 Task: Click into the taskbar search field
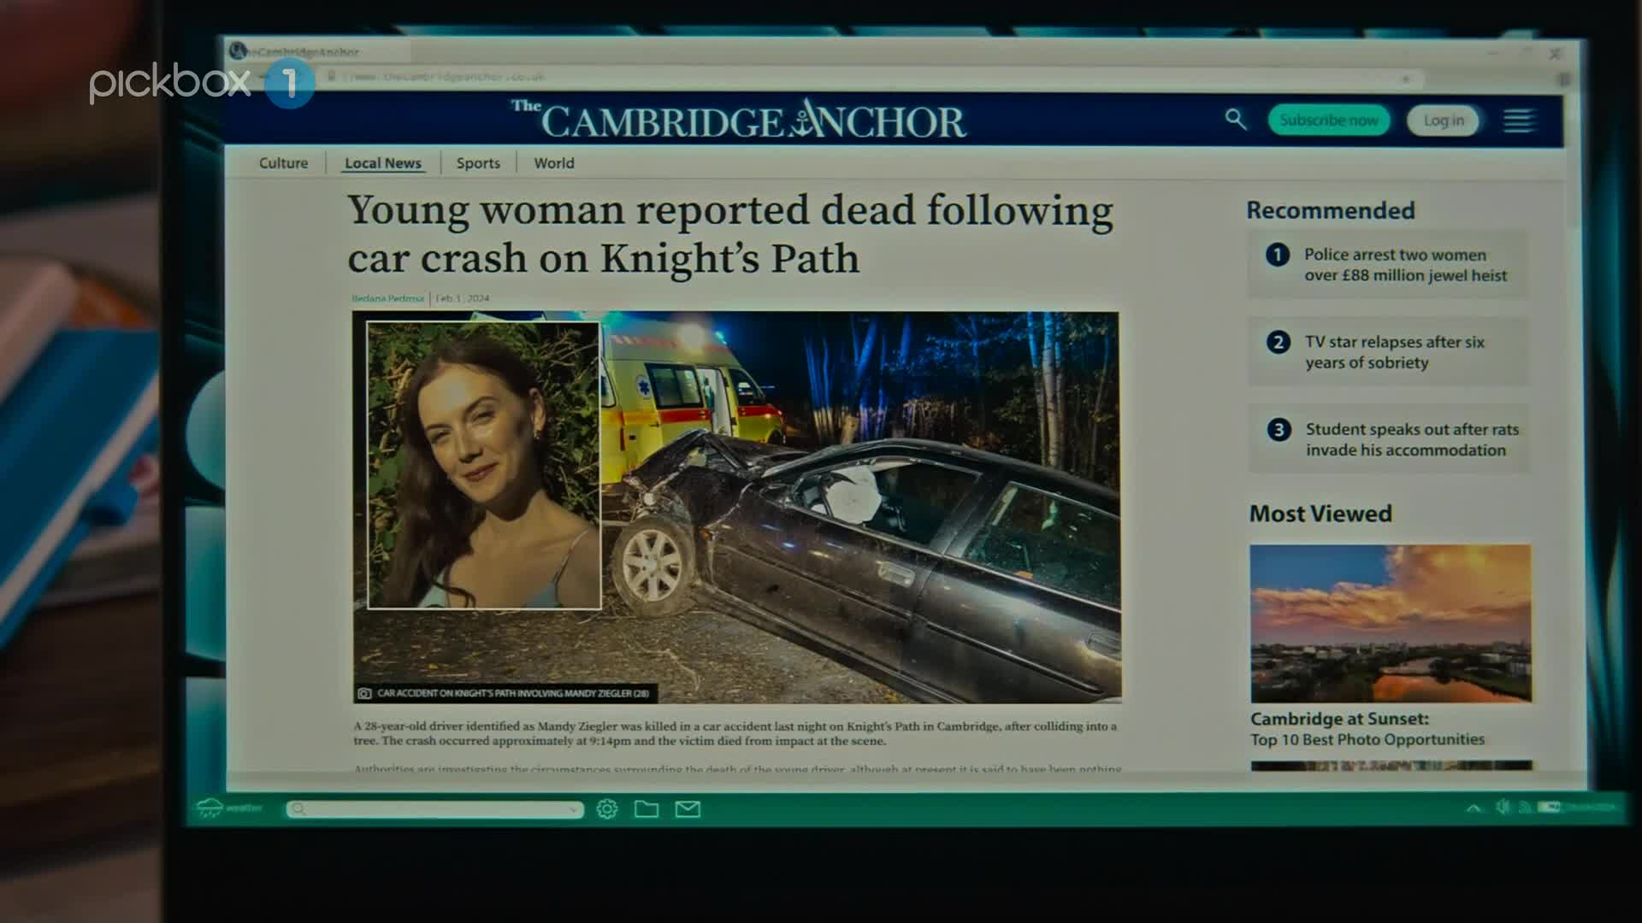(434, 809)
